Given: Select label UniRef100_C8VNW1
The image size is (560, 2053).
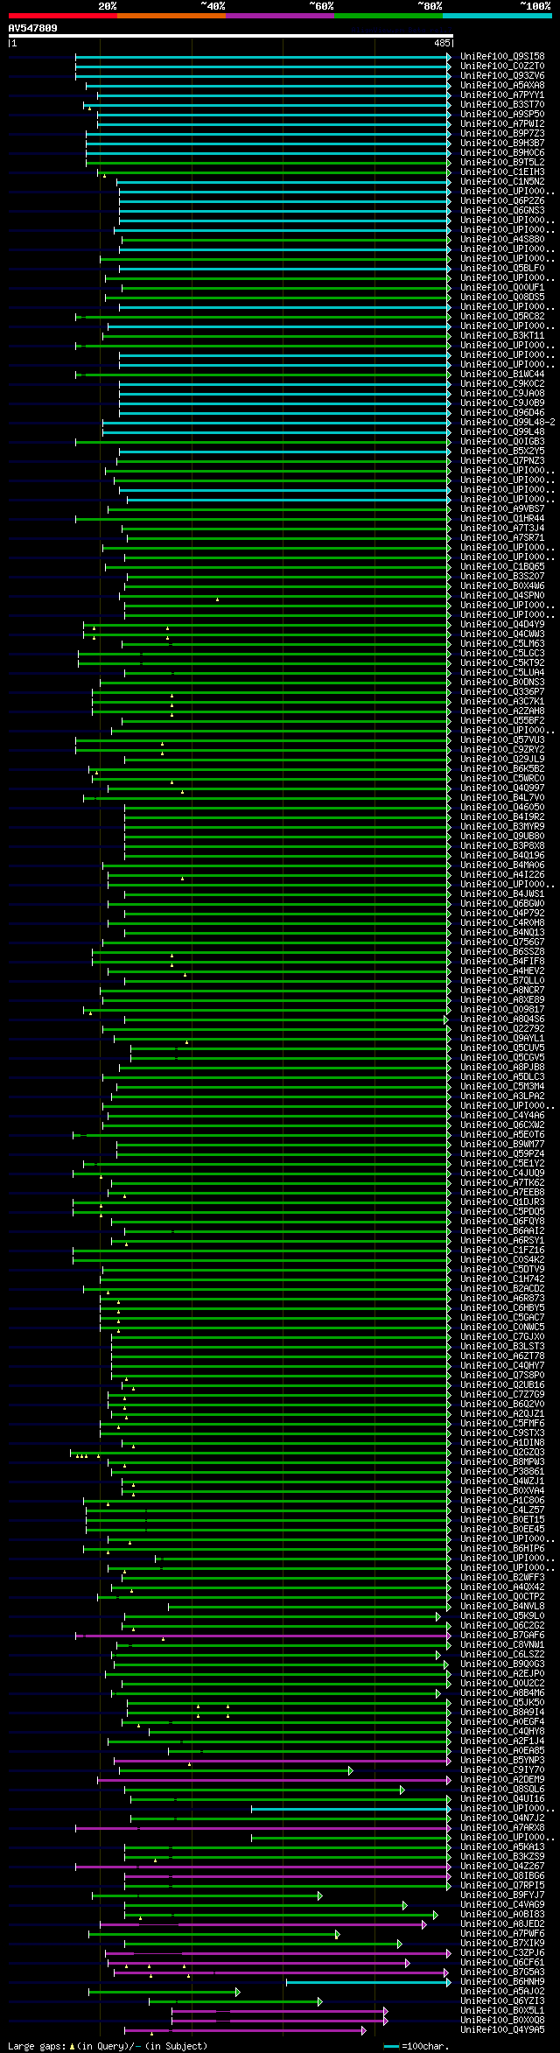Looking at the screenshot, I should 502,1644.
